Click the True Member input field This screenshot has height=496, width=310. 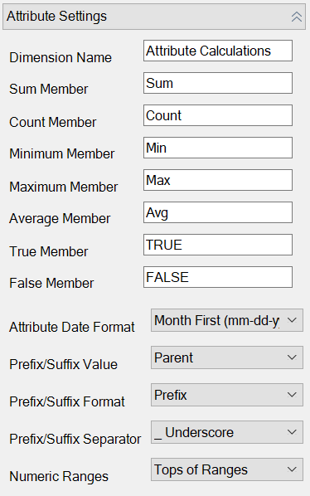(x=218, y=245)
